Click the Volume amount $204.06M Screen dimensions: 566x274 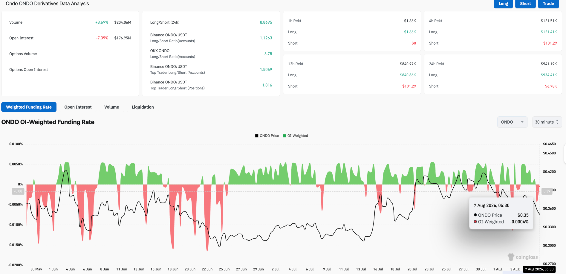click(123, 22)
